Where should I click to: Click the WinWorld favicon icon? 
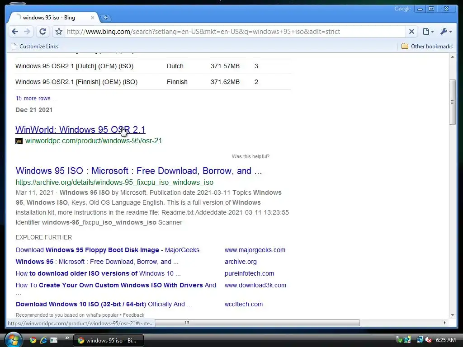tap(19, 141)
